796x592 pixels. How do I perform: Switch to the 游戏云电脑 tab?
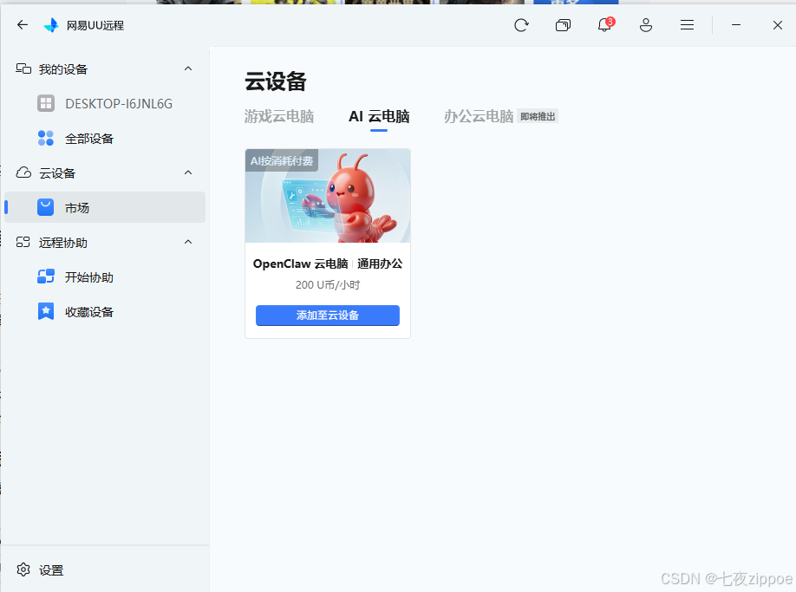pos(278,116)
